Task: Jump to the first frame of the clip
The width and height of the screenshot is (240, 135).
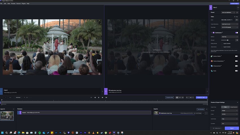Action: coord(91,98)
